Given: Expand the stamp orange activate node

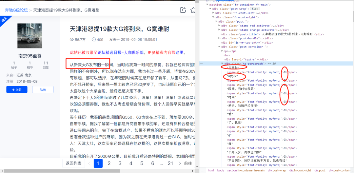Looking at the screenshot, I should (x=219, y=30).
